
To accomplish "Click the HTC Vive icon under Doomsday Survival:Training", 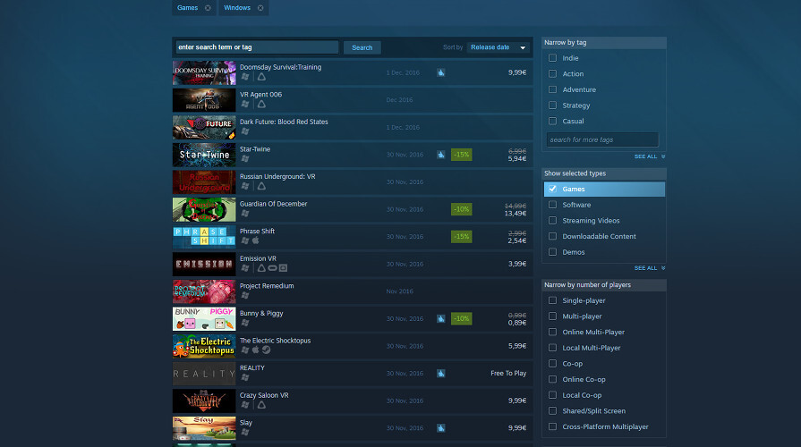I will (x=261, y=77).
